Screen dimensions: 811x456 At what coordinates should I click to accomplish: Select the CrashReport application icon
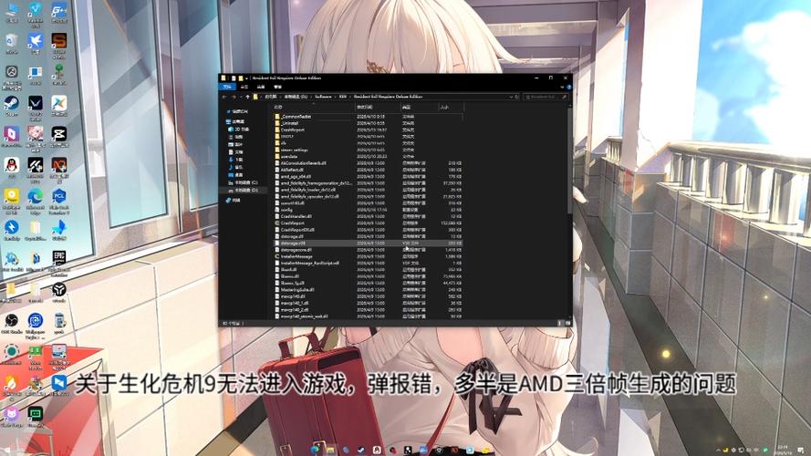(277, 223)
